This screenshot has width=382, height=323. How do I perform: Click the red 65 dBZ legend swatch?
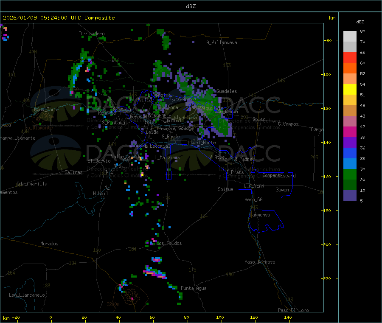click(x=350, y=57)
